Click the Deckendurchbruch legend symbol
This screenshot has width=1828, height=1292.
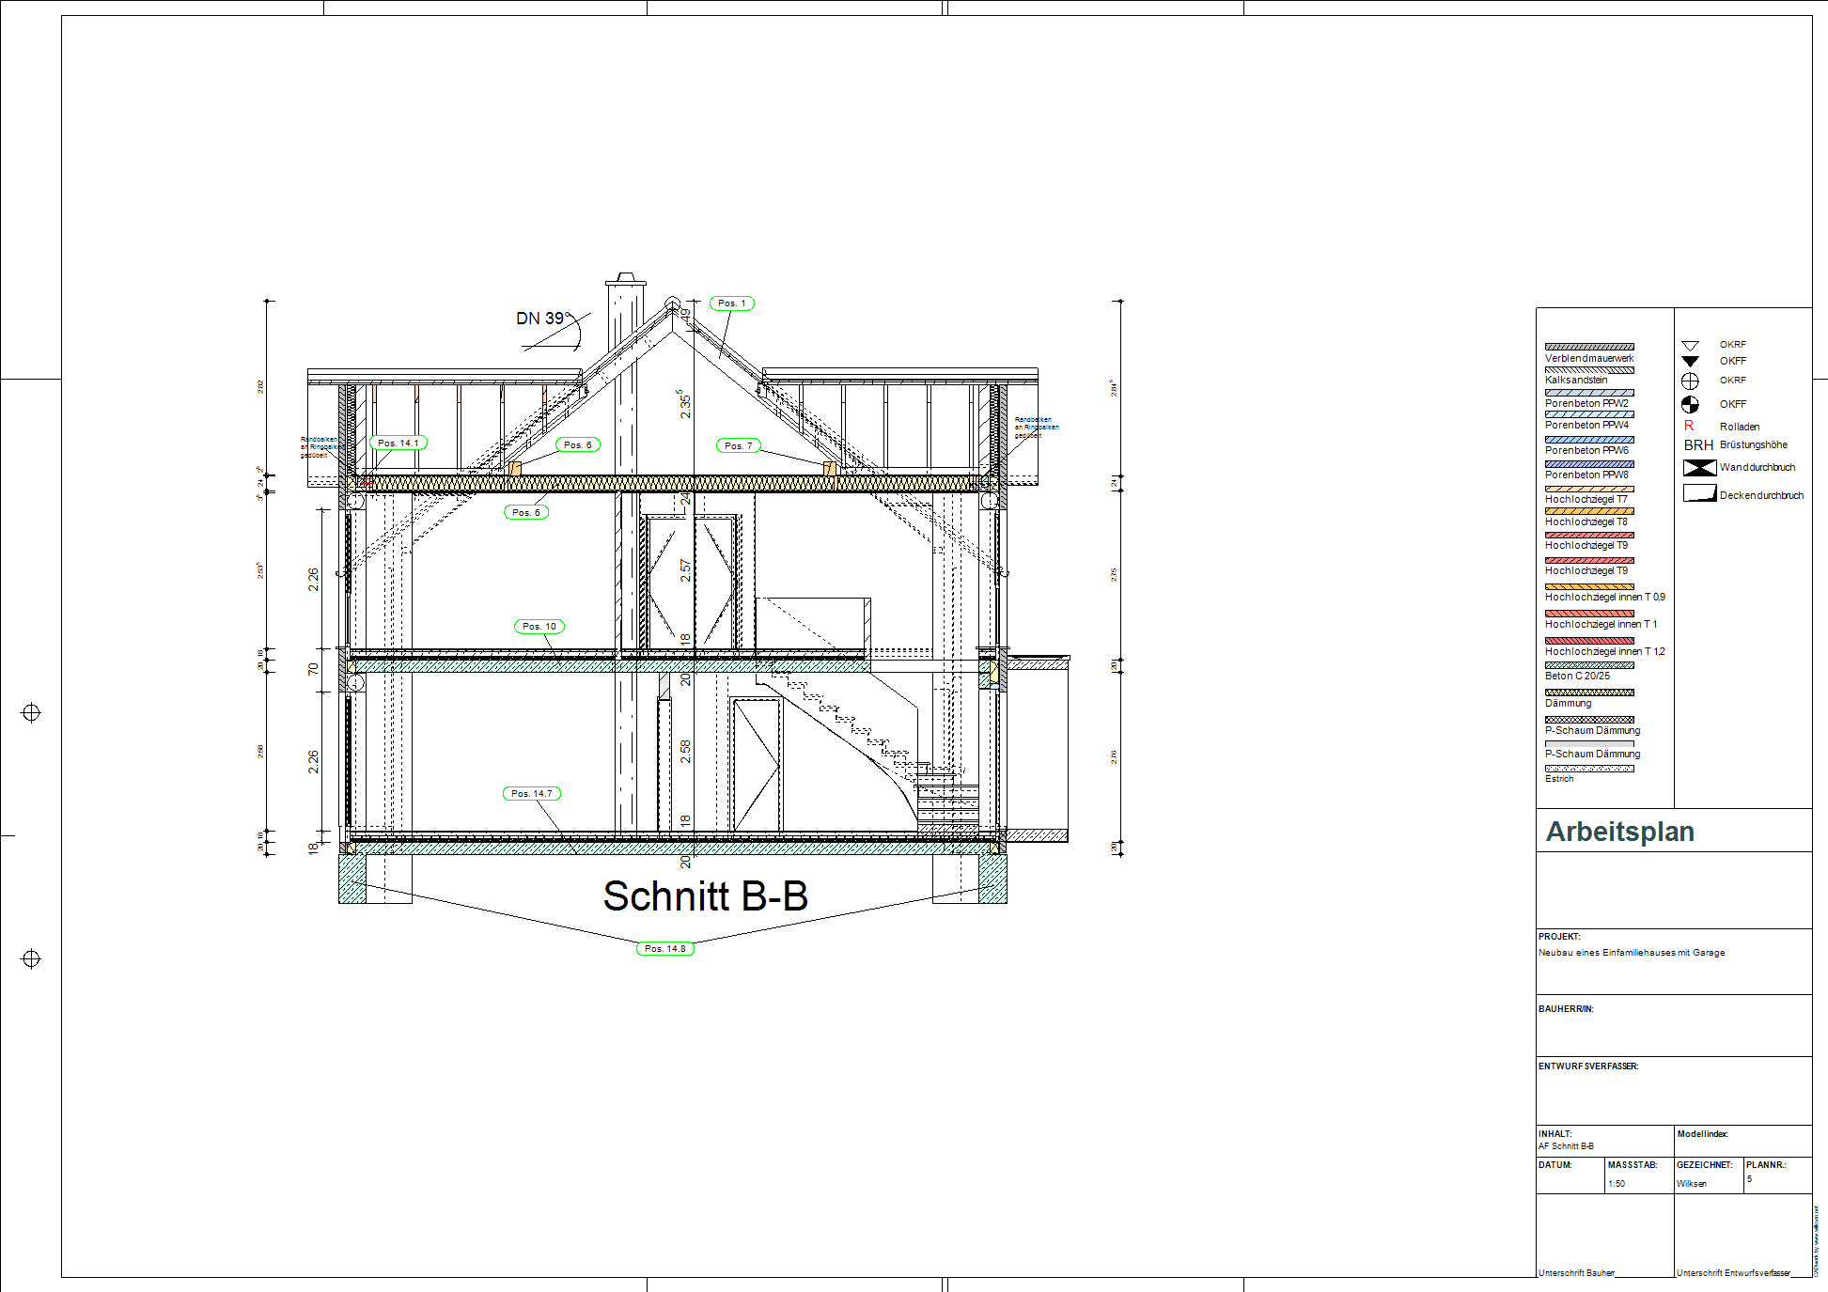1699,493
